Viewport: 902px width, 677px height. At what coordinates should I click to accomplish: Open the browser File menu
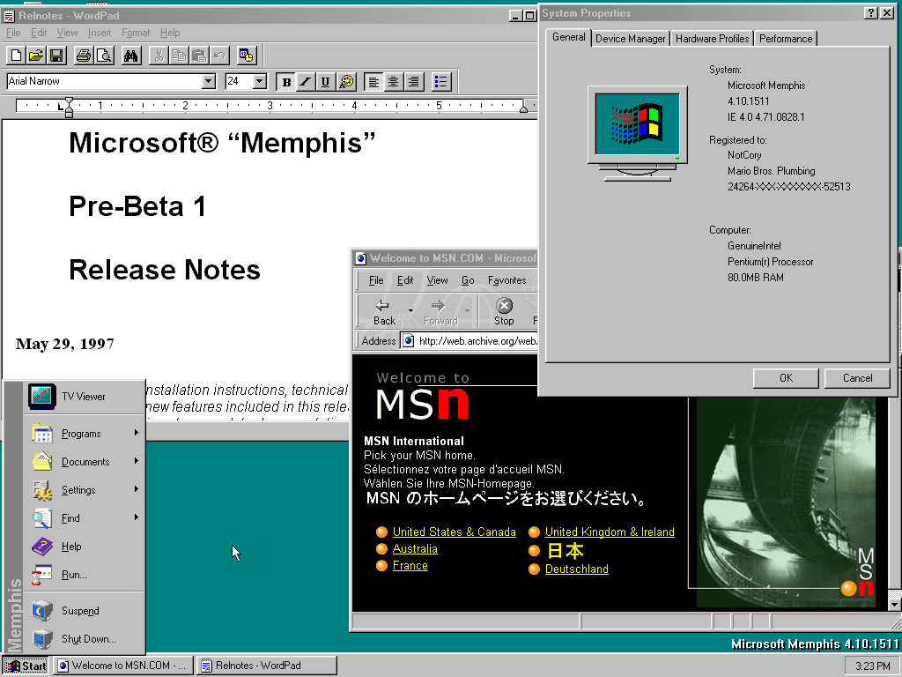(x=376, y=280)
